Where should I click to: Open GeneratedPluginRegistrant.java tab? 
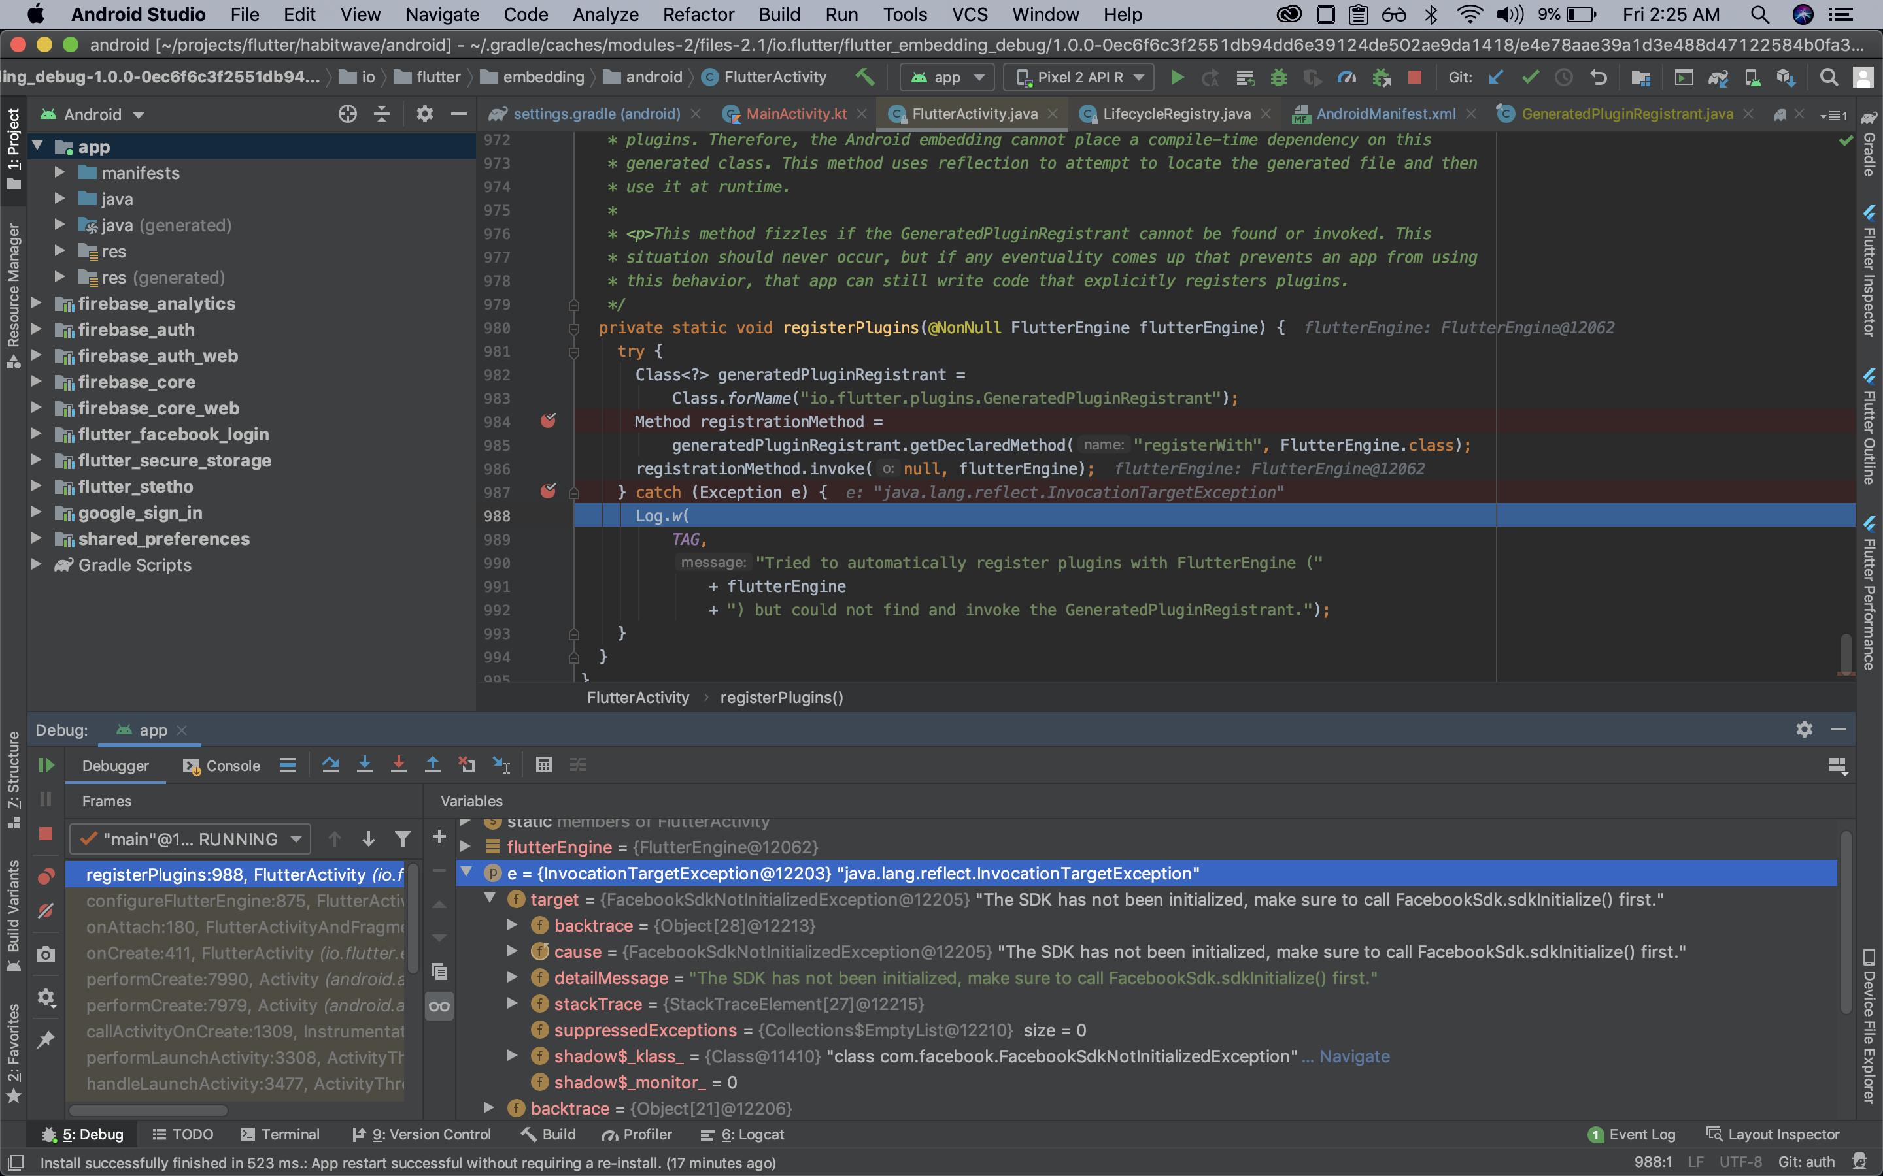coord(1626,114)
